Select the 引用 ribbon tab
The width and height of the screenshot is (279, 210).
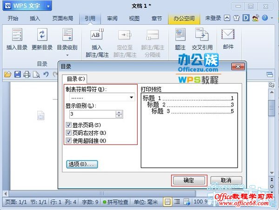[x=90, y=18]
